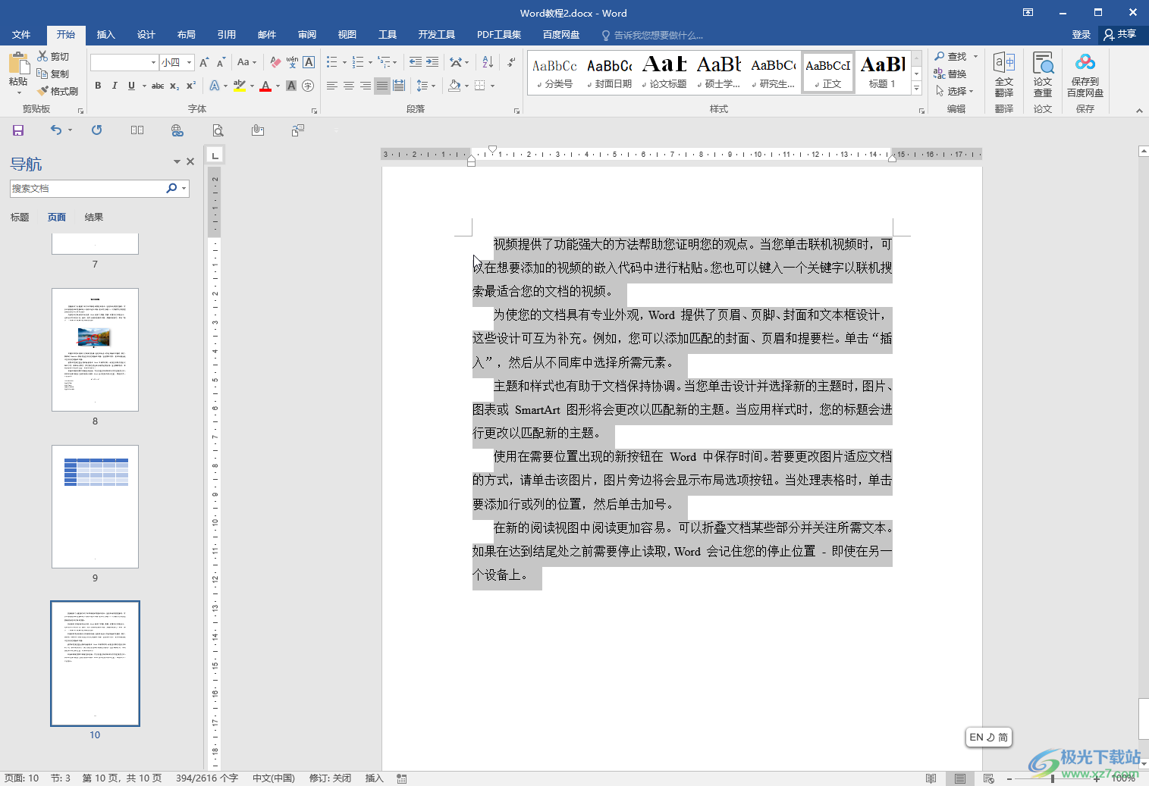Apply subscript formatting
Screen dimensions: 1149x786
(174, 86)
